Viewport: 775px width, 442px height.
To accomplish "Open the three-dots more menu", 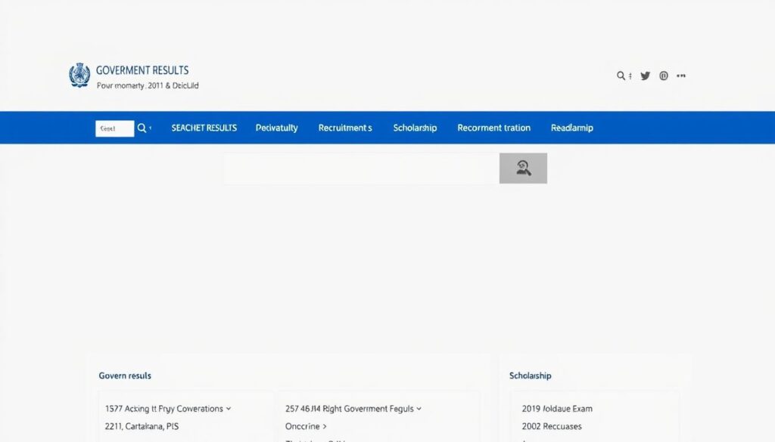I will click(x=681, y=76).
